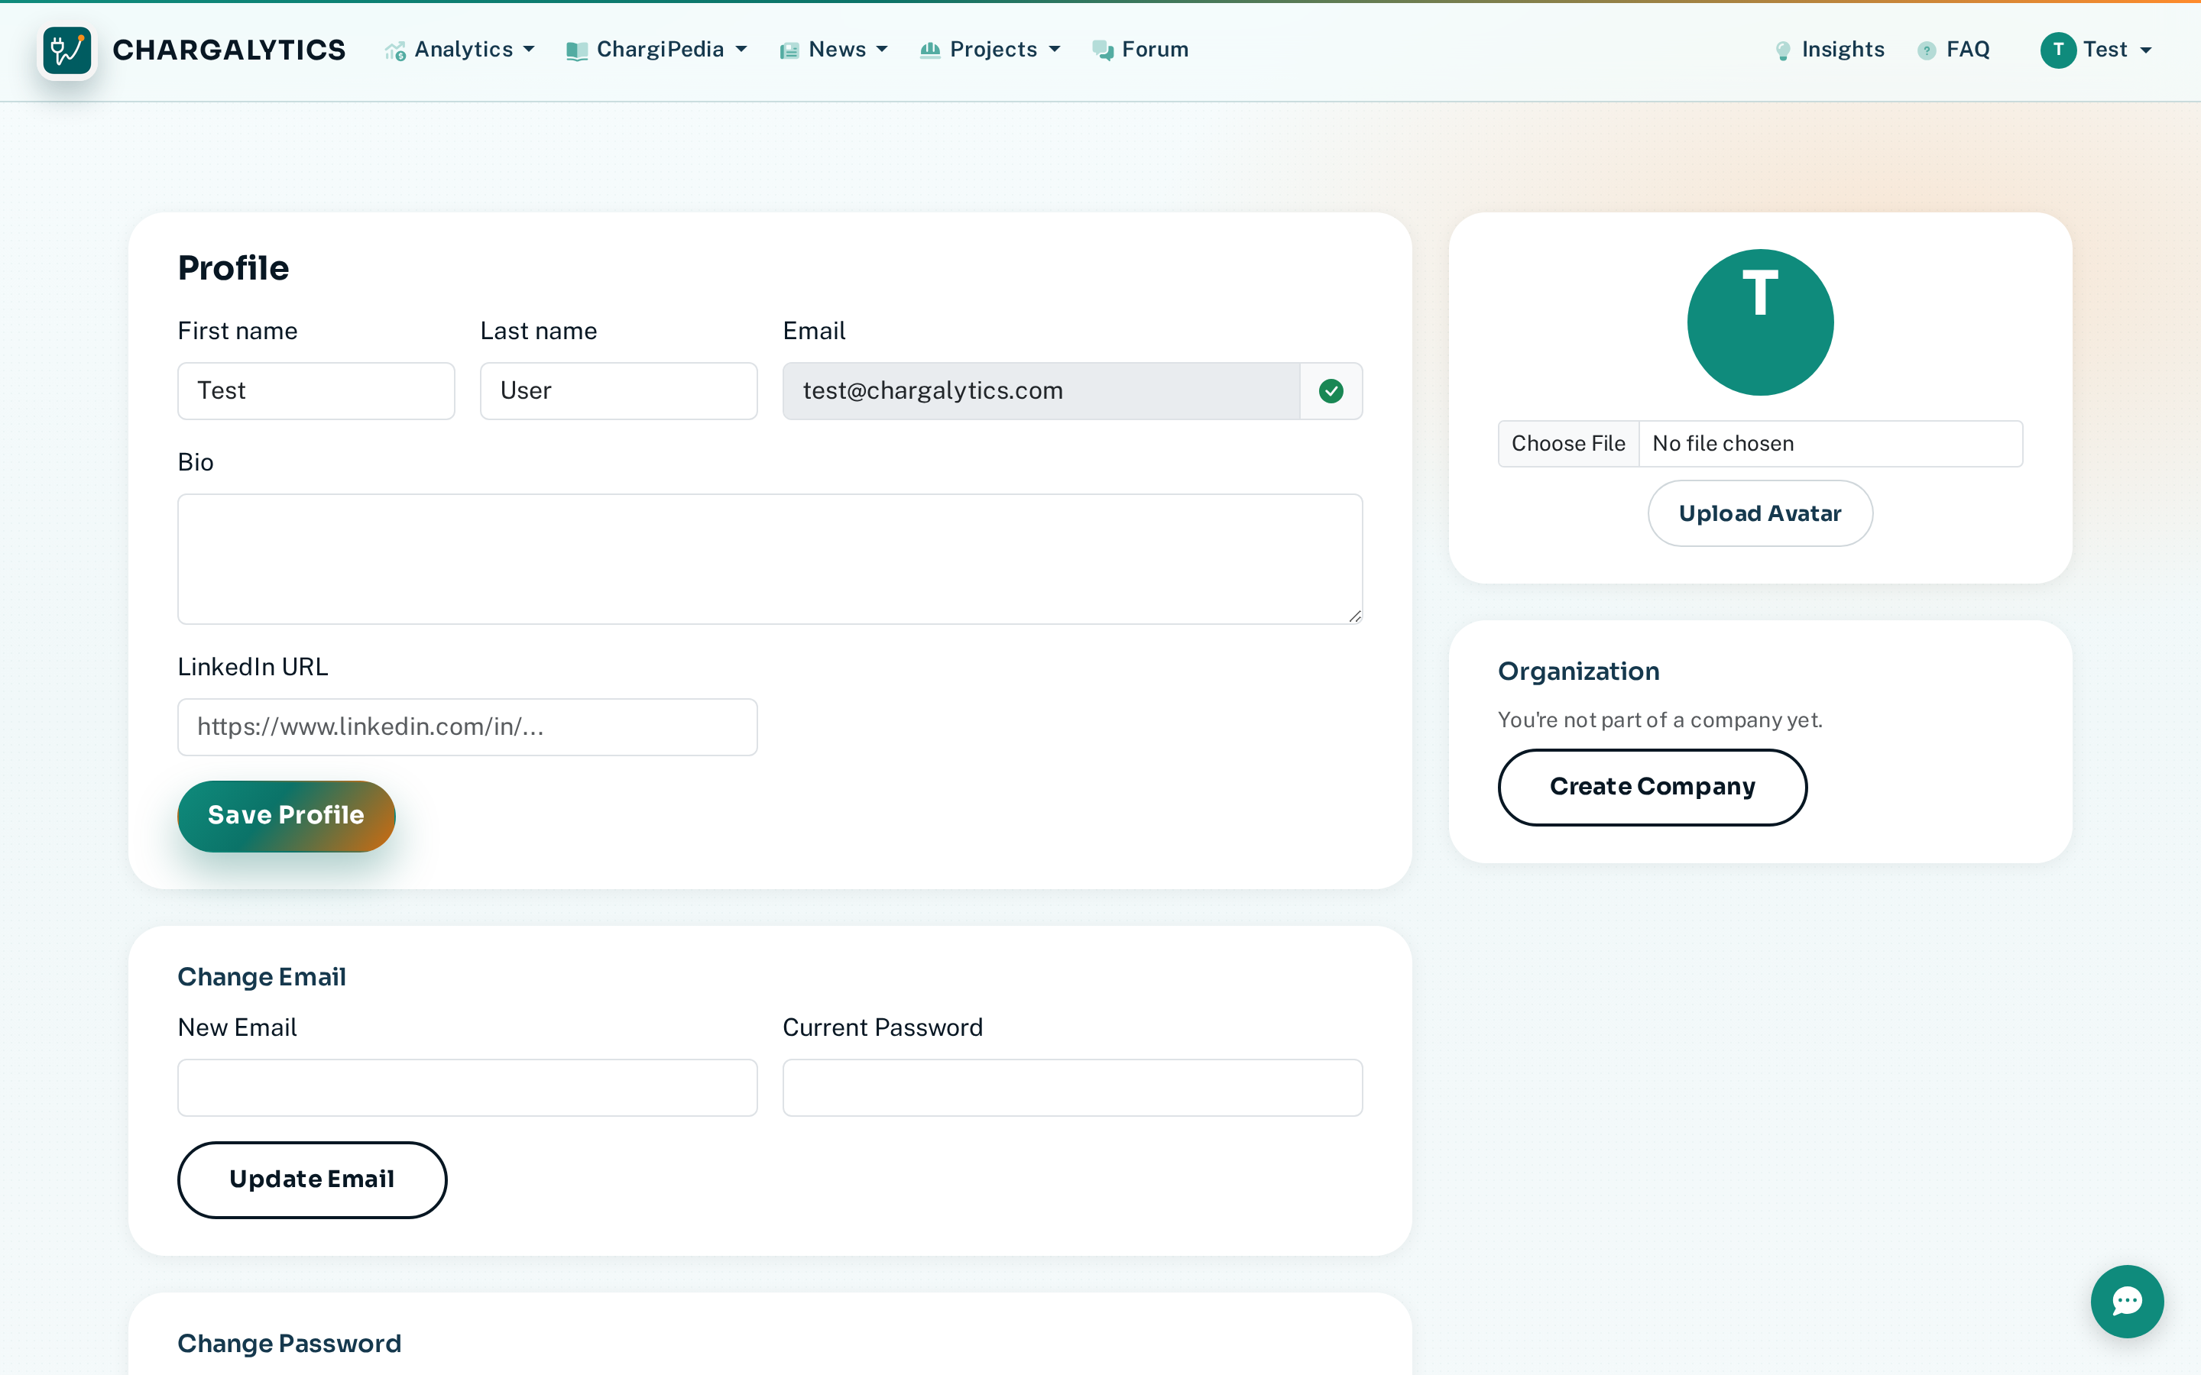Image resolution: width=2201 pixels, height=1375 pixels.
Task: Click the small T avatar in navbar
Action: pyautogui.click(x=2057, y=50)
